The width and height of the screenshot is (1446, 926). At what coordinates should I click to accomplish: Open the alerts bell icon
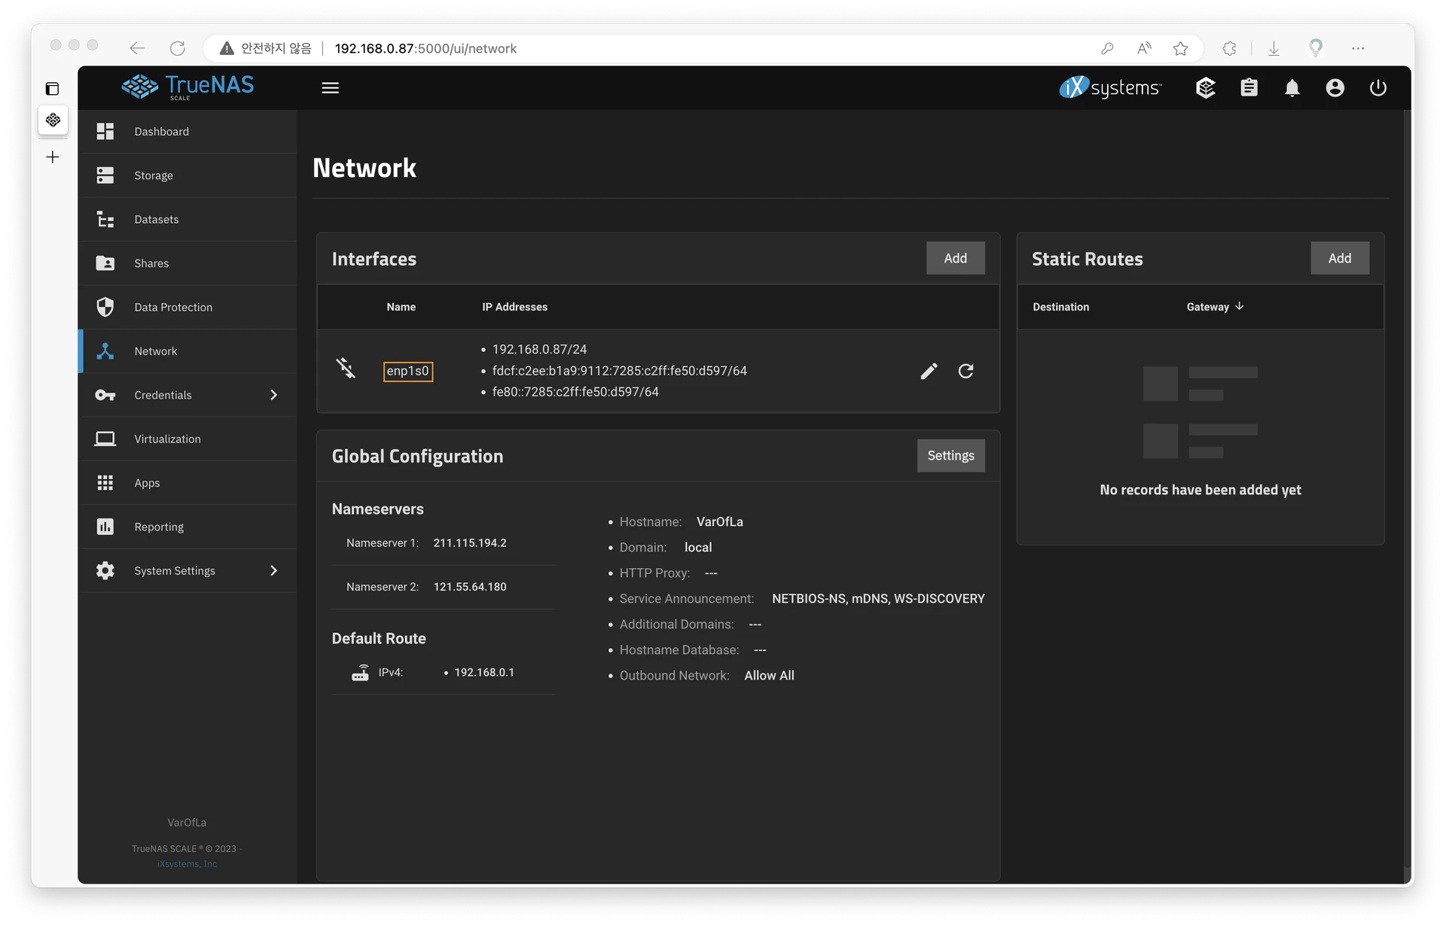pyautogui.click(x=1292, y=88)
